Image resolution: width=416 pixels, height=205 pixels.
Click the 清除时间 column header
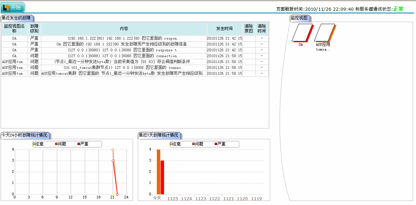click(262, 29)
